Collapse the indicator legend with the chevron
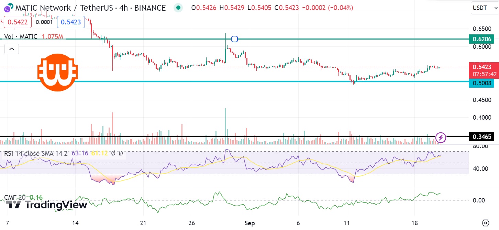Viewport: 499px width, 230px height. point(11,50)
